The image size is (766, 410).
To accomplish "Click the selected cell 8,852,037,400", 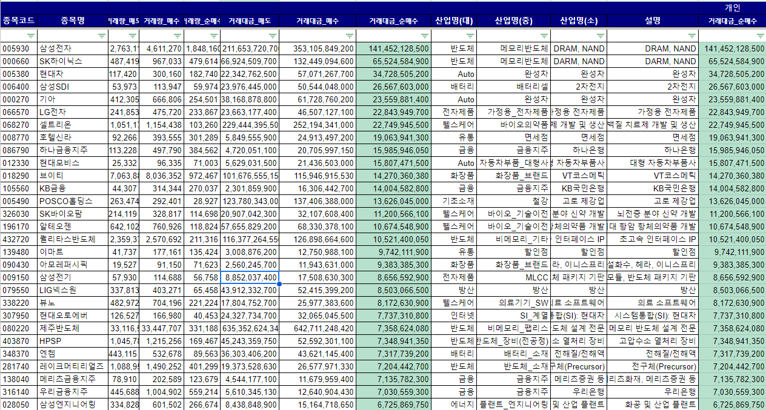I will tap(250, 277).
